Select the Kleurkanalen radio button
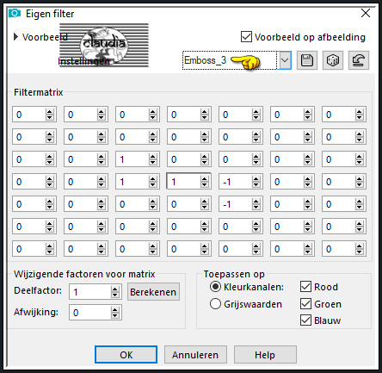The image size is (382, 373). pyautogui.click(x=215, y=287)
